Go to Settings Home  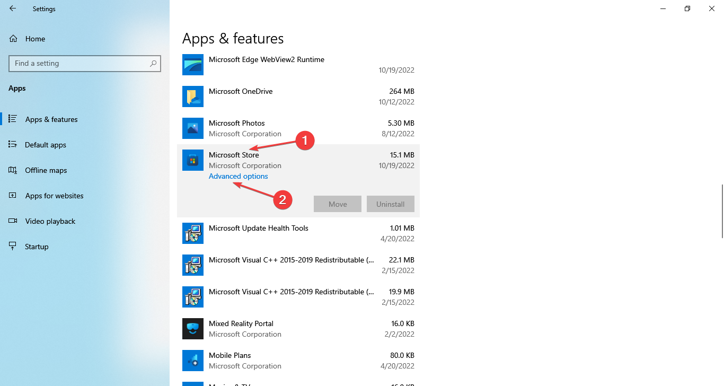point(35,39)
